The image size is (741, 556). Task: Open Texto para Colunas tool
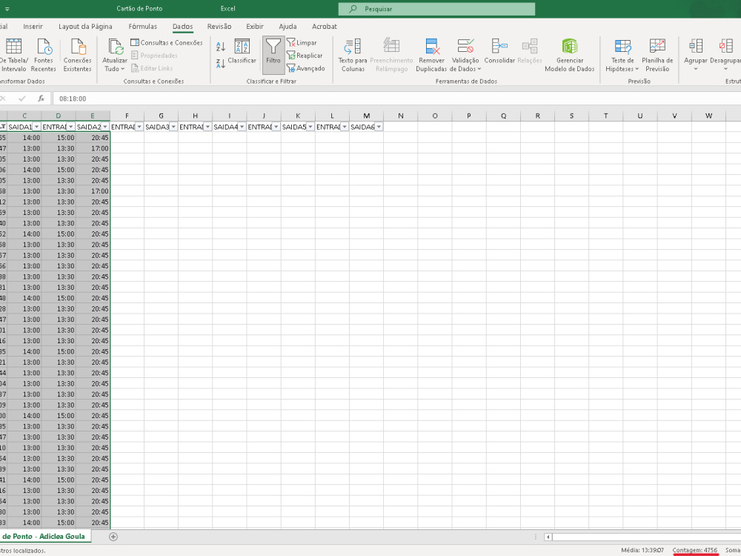(353, 56)
